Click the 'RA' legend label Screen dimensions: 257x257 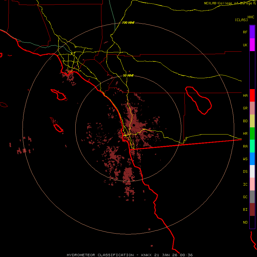click(x=245, y=146)
